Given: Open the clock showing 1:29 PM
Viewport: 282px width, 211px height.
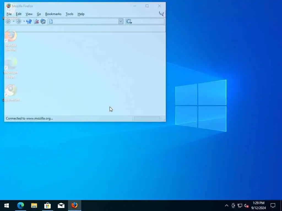Looking at the screenshot, I should [x=258, y=206].
